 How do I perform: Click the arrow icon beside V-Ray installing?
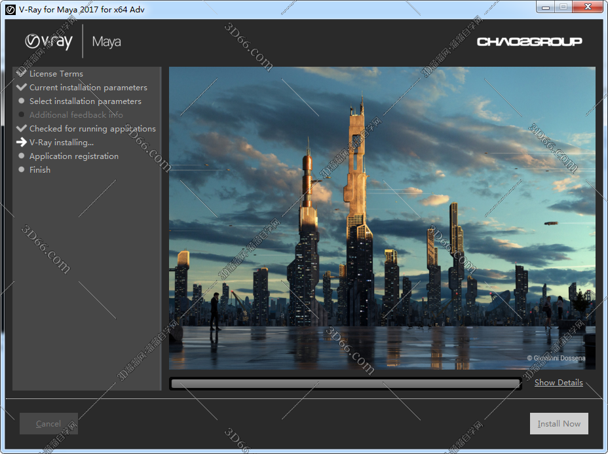click(x=22, y=142)
